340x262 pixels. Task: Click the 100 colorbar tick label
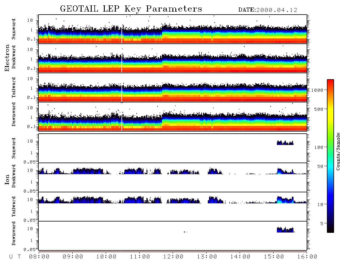pyautogui.click(x=319, y=147)
